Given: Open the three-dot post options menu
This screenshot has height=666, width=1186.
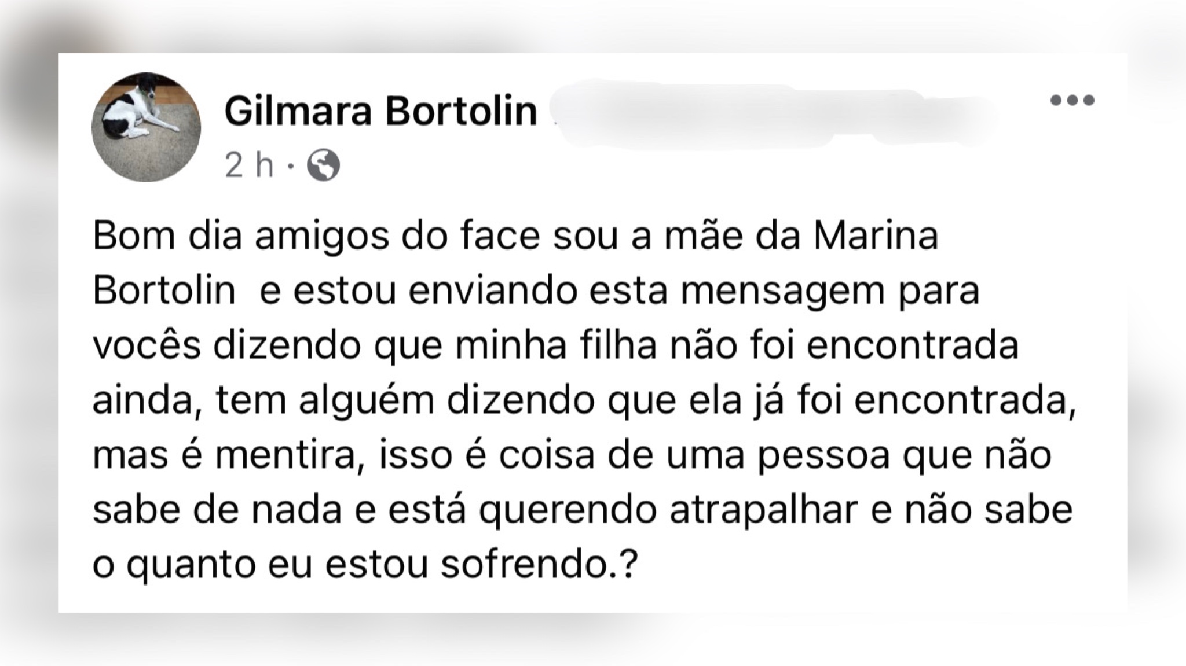Looking at the screenshot, I should tap(1072, 101).
